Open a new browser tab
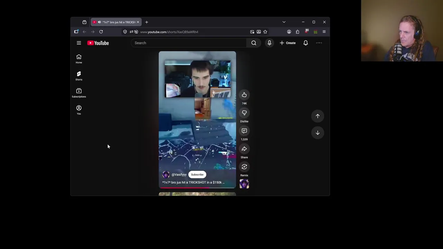 pyautogui.click(x=146, y=22)
